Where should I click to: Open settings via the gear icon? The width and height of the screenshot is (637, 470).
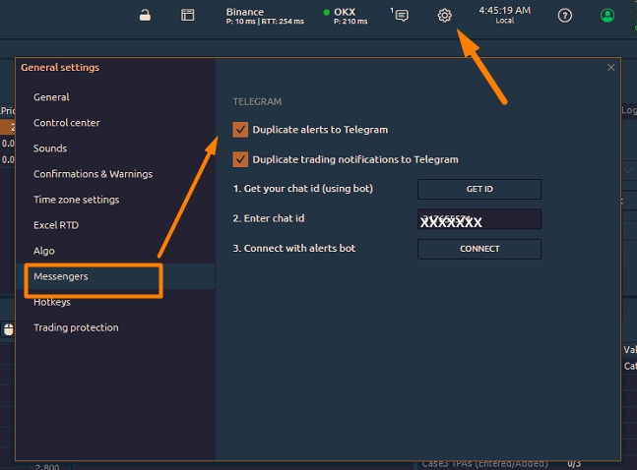pyautogui.click(x=445, y=15)
